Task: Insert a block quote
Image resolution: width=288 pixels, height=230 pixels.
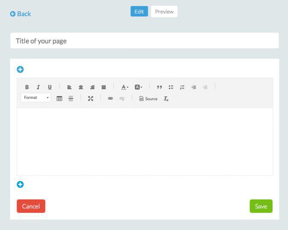Action: pos(159,87)
